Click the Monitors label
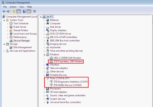Viewport: 153px width, 107px height. (x=55, y=65)
